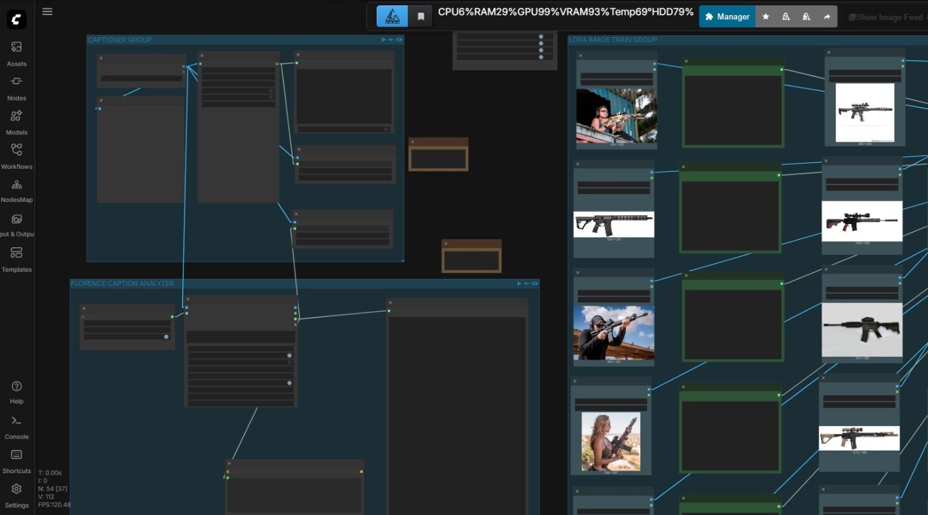Select scoped rifle image on white background
This screenshot has height=515, width=928.
click(865, 112)
